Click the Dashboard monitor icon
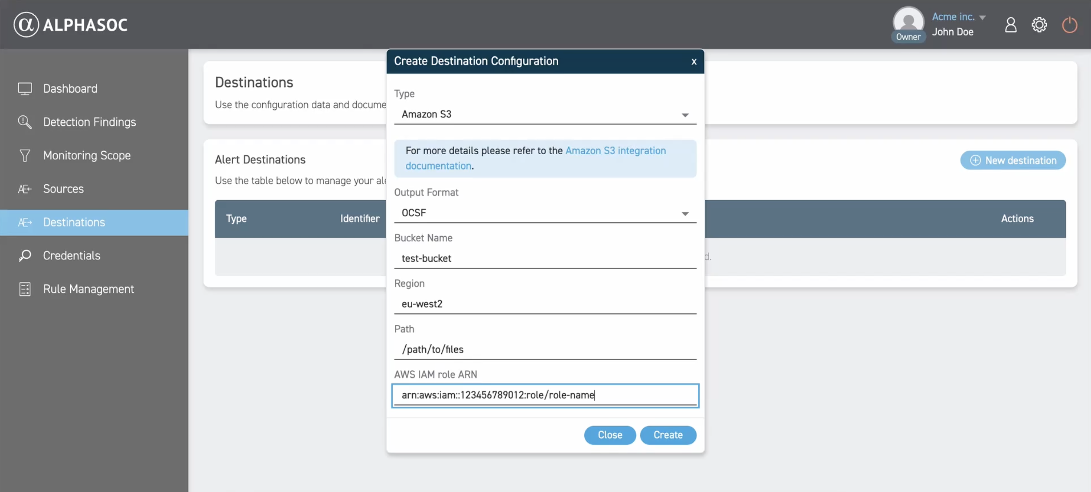 coord(25,89)
